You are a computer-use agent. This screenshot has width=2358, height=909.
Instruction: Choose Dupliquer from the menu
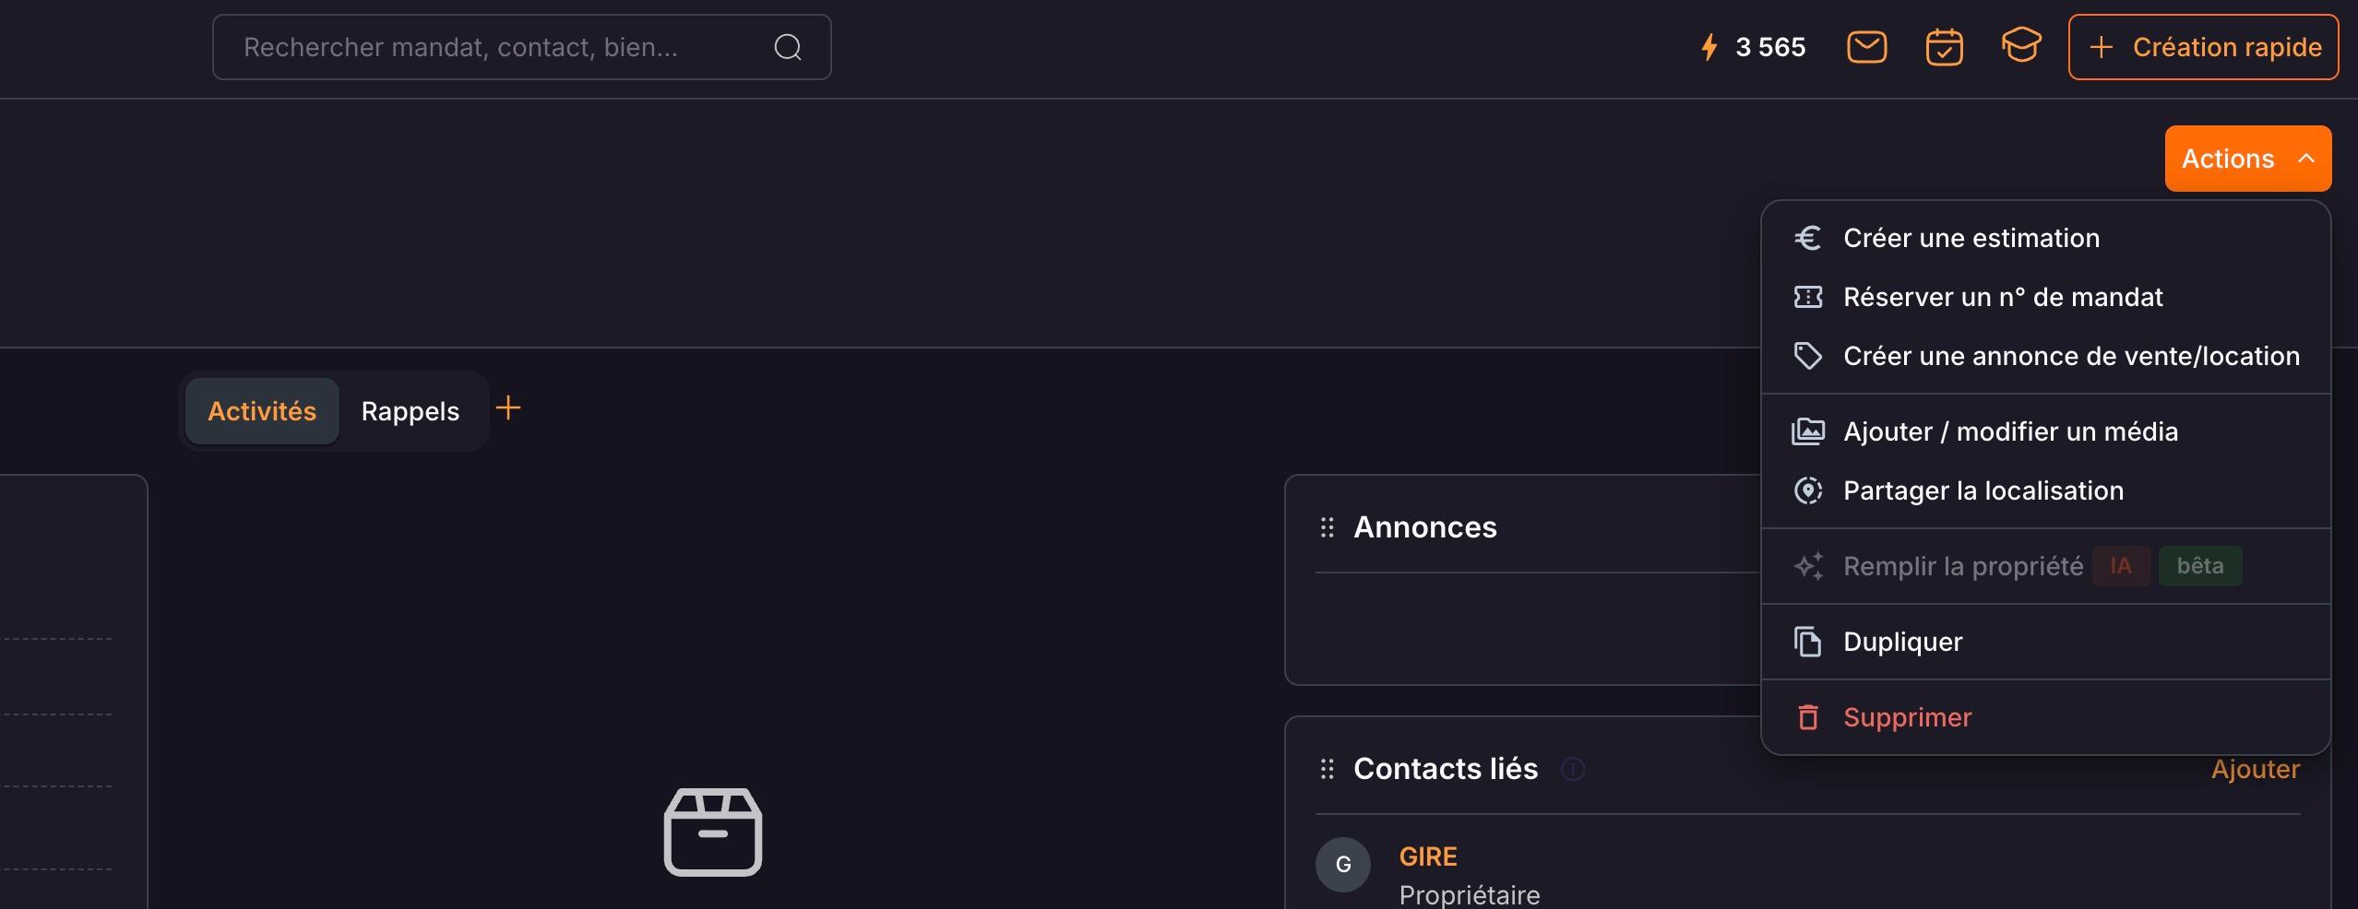[x=2045, y=642]
